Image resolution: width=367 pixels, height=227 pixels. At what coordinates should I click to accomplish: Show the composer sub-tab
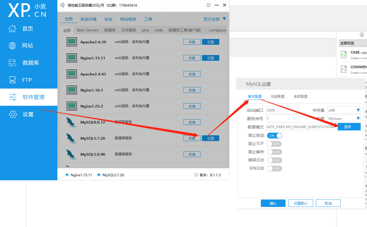218,30
